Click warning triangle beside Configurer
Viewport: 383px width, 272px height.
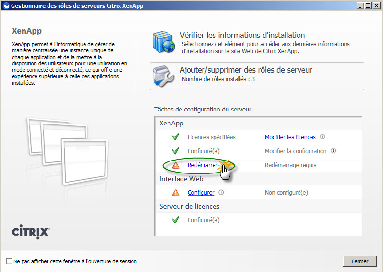pos(175,193)
